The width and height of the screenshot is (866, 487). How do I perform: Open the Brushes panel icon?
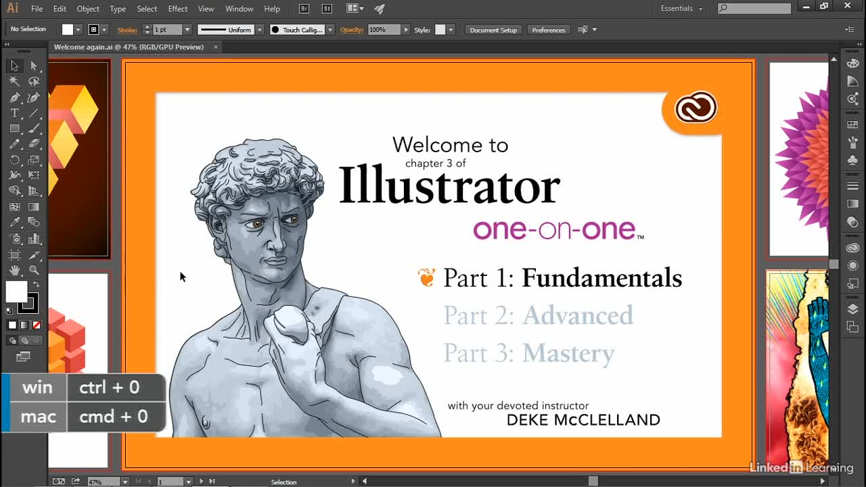(x=852, y=143)
